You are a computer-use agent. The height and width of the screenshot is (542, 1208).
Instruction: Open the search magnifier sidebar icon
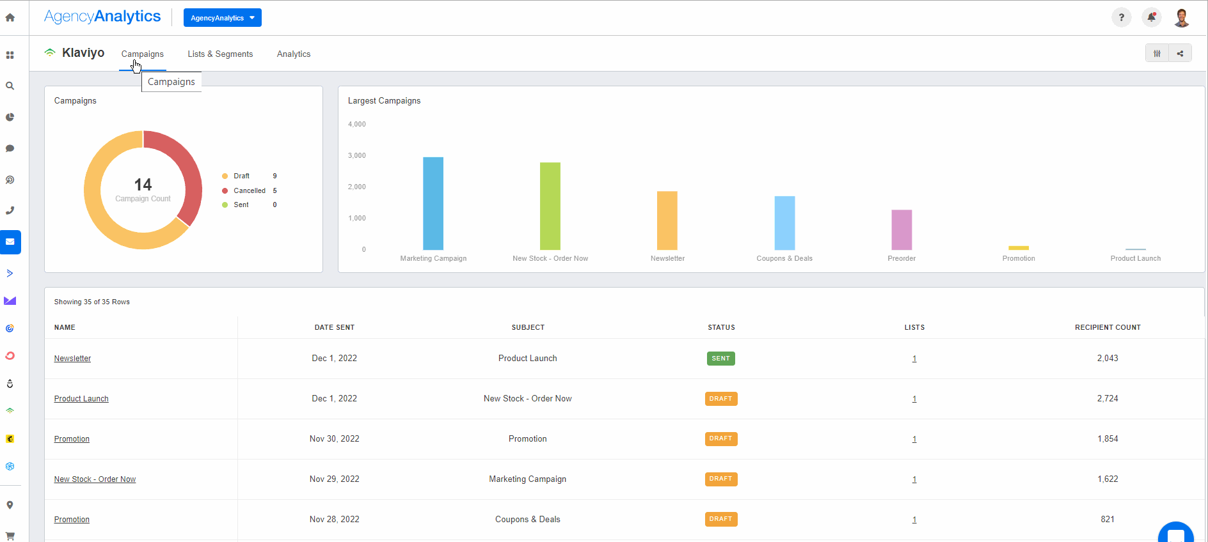[x=10, y=86]
